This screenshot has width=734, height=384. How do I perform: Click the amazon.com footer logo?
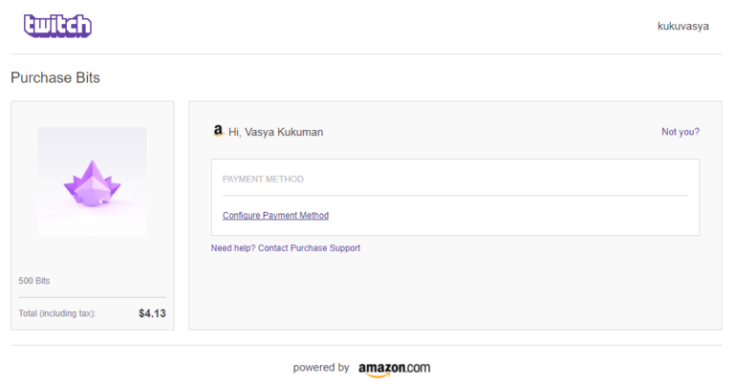(x=394, y=369)
